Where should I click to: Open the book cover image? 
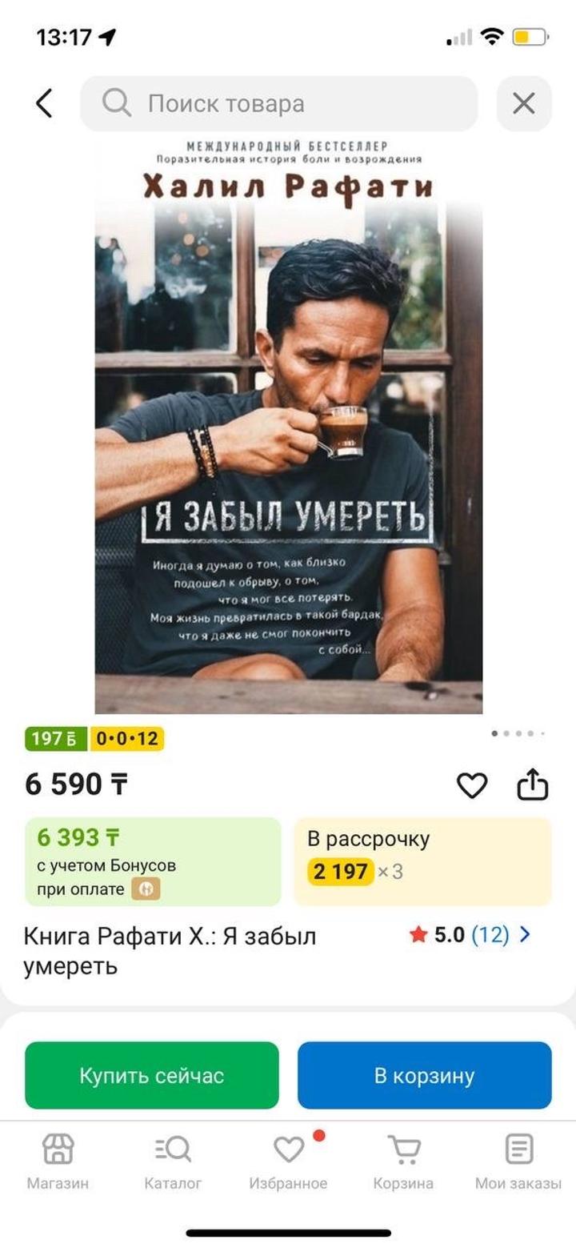pyautogui.click(x=289, y=426)
